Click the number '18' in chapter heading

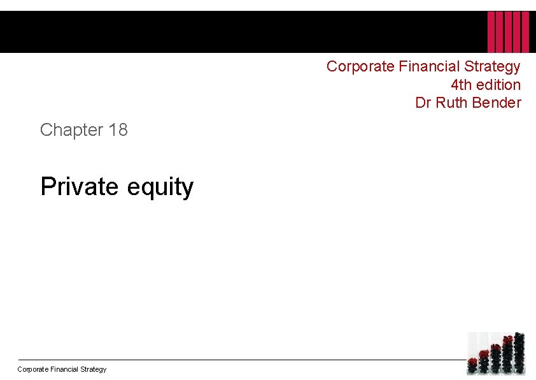pyautogui.click(x=118, y=129)
